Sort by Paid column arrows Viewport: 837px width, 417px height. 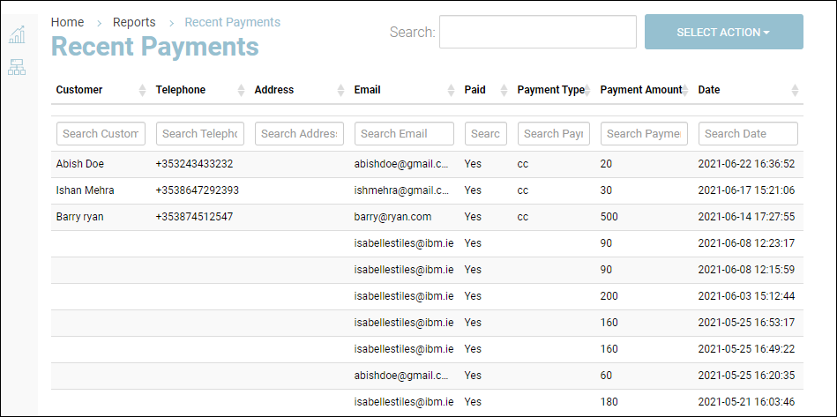click(x=504, y=90)
